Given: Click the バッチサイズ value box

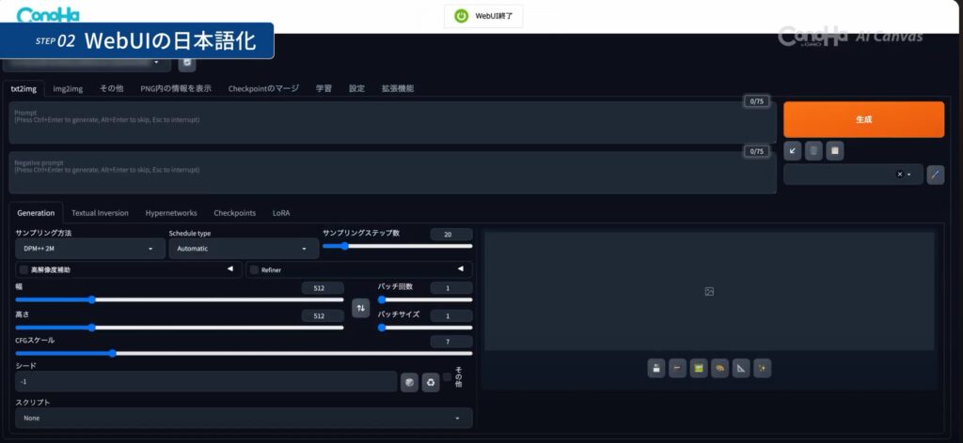Looking at the screenshot, I should click(x=451, y=316).
